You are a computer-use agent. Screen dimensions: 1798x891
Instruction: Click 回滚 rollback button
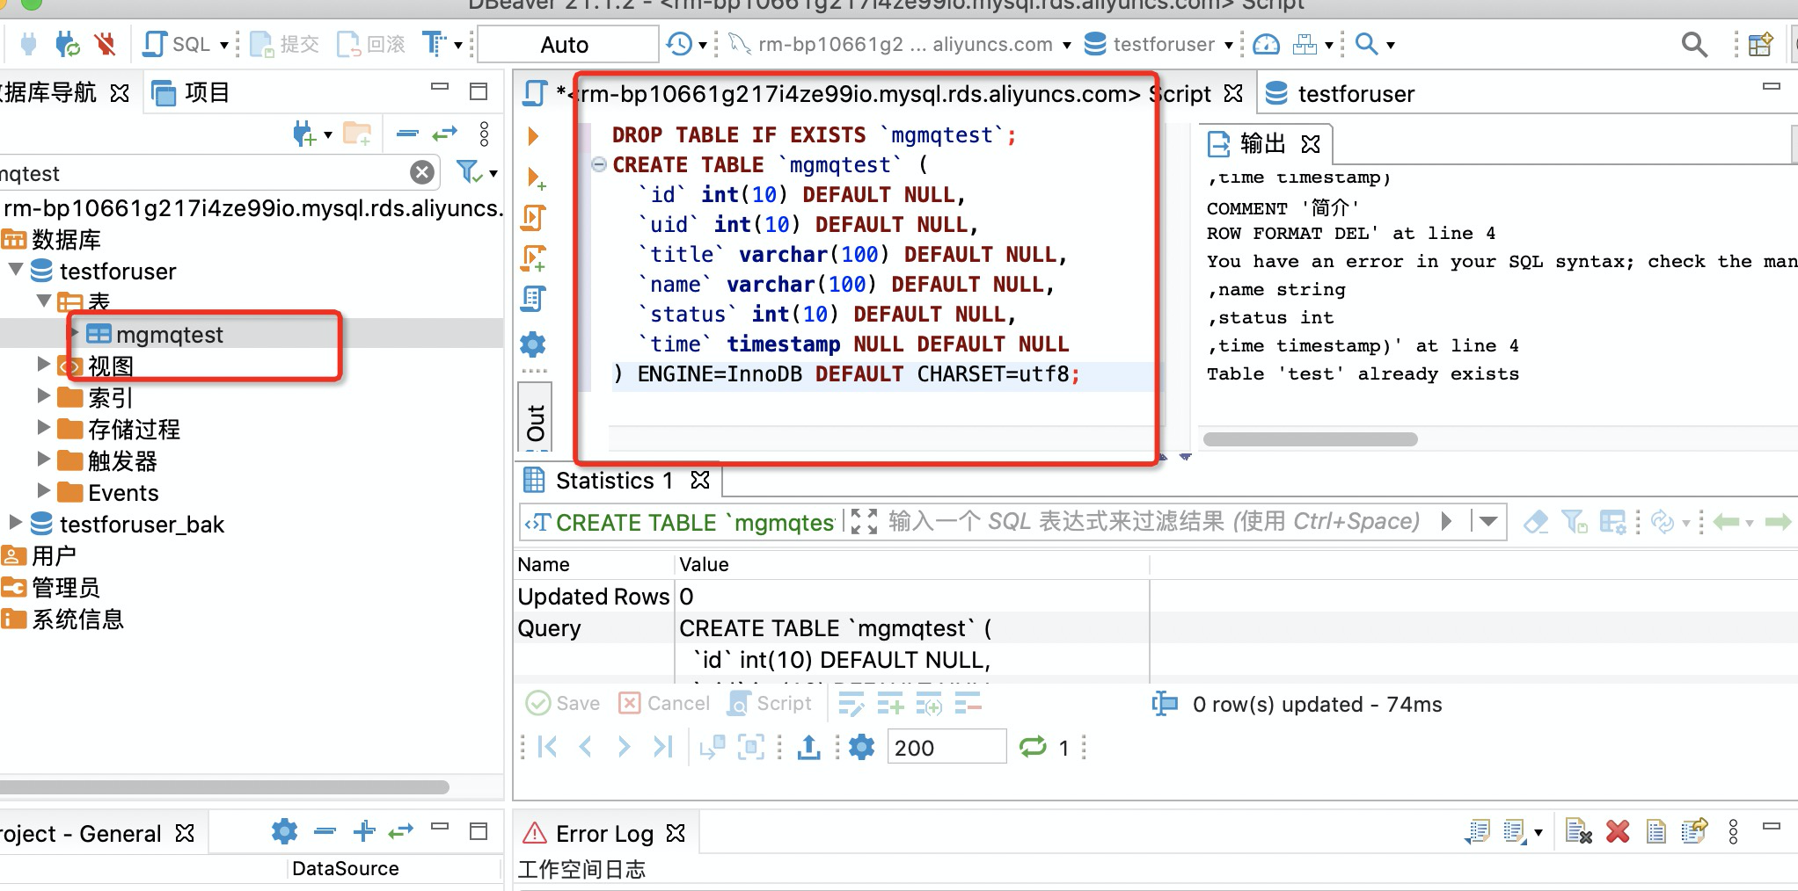click(370, 44)
